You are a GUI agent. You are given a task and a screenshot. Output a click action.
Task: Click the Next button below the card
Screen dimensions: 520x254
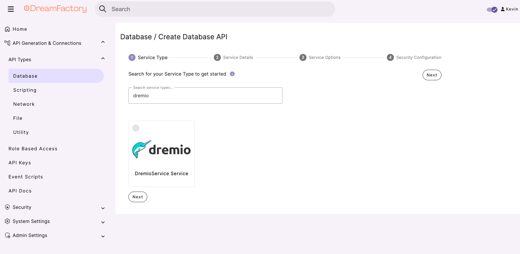click(x=138, y=197)
